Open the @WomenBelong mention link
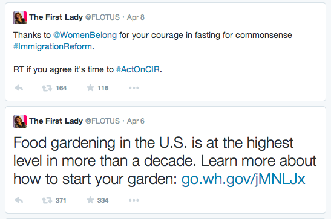 85,35
